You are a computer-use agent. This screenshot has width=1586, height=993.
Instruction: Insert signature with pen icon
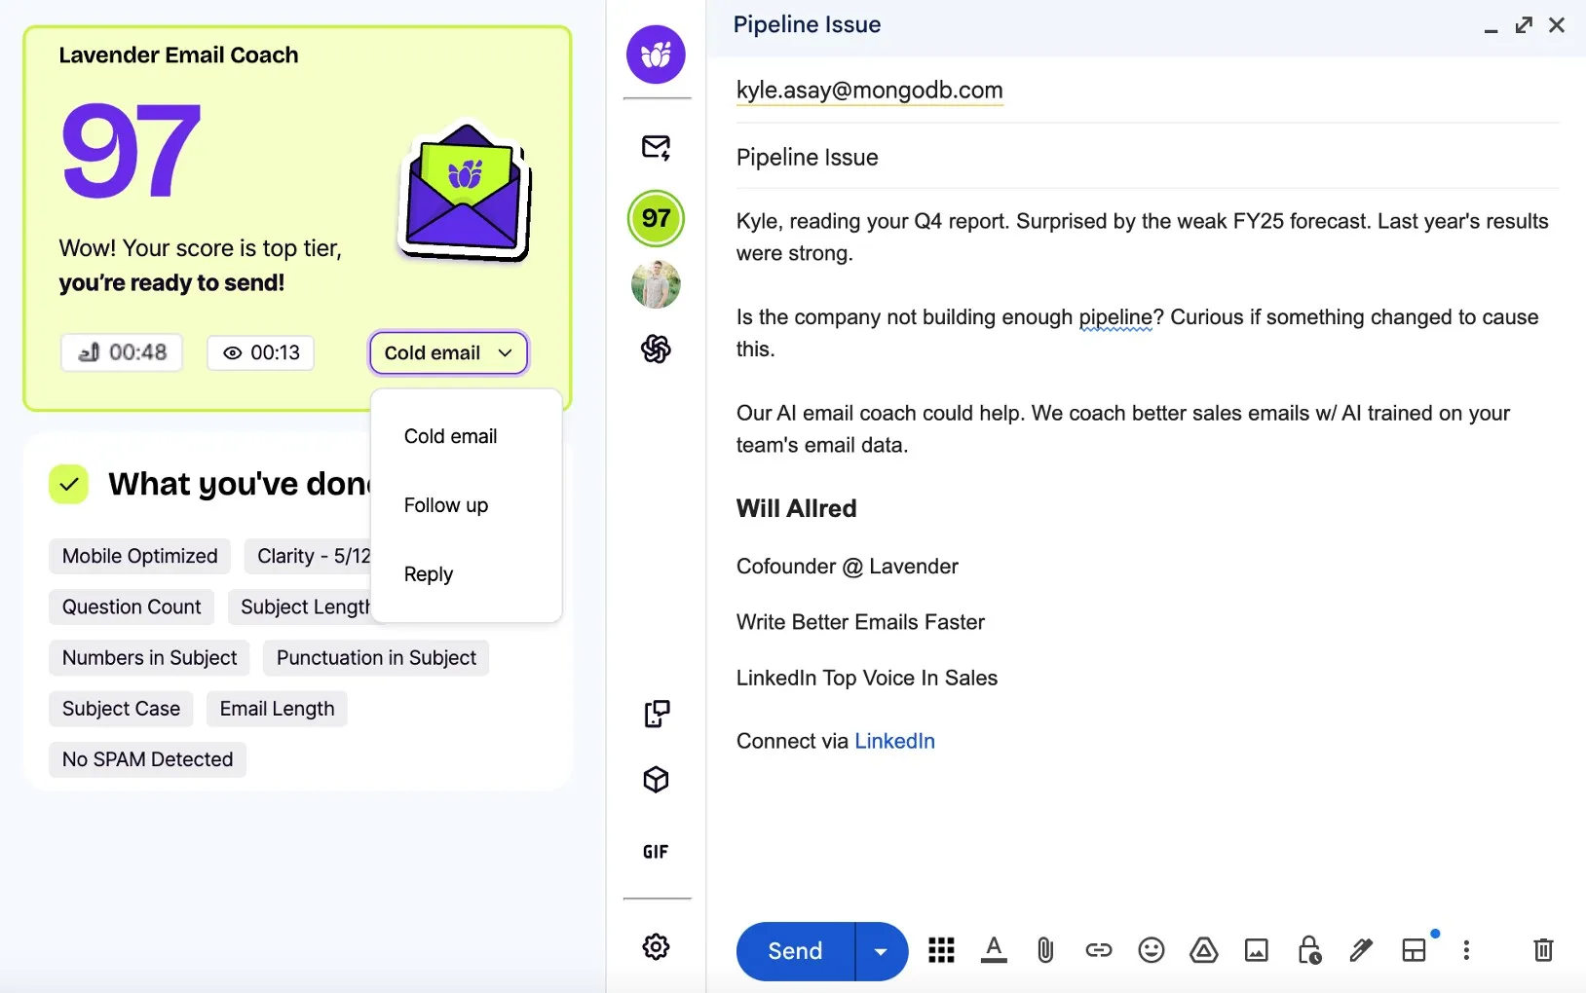click(1361, 950)
